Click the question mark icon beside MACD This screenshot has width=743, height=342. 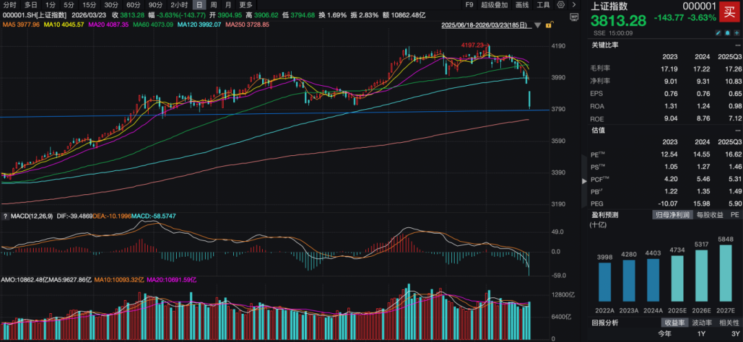coord(6,217)
